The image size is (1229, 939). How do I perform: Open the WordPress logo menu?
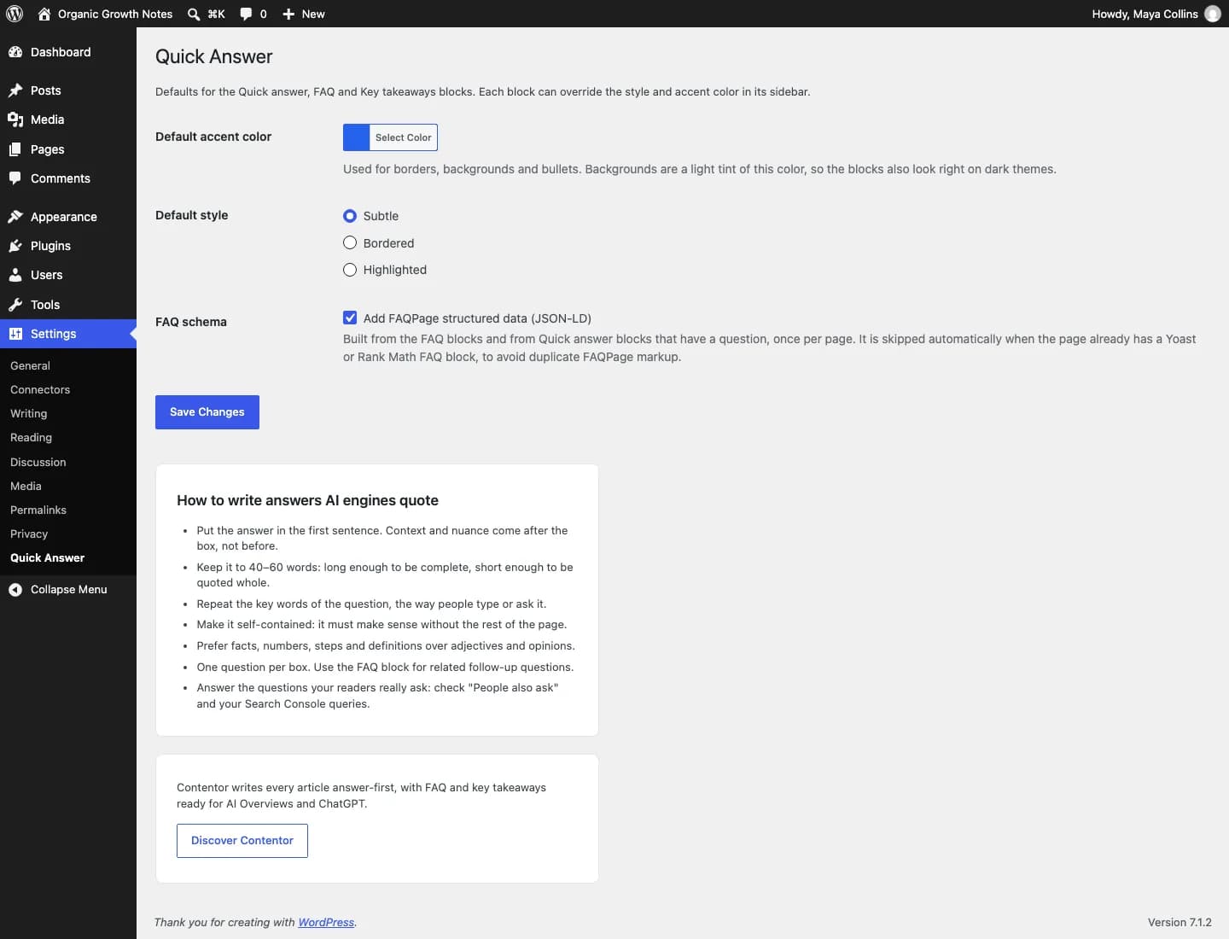(15, 14)
